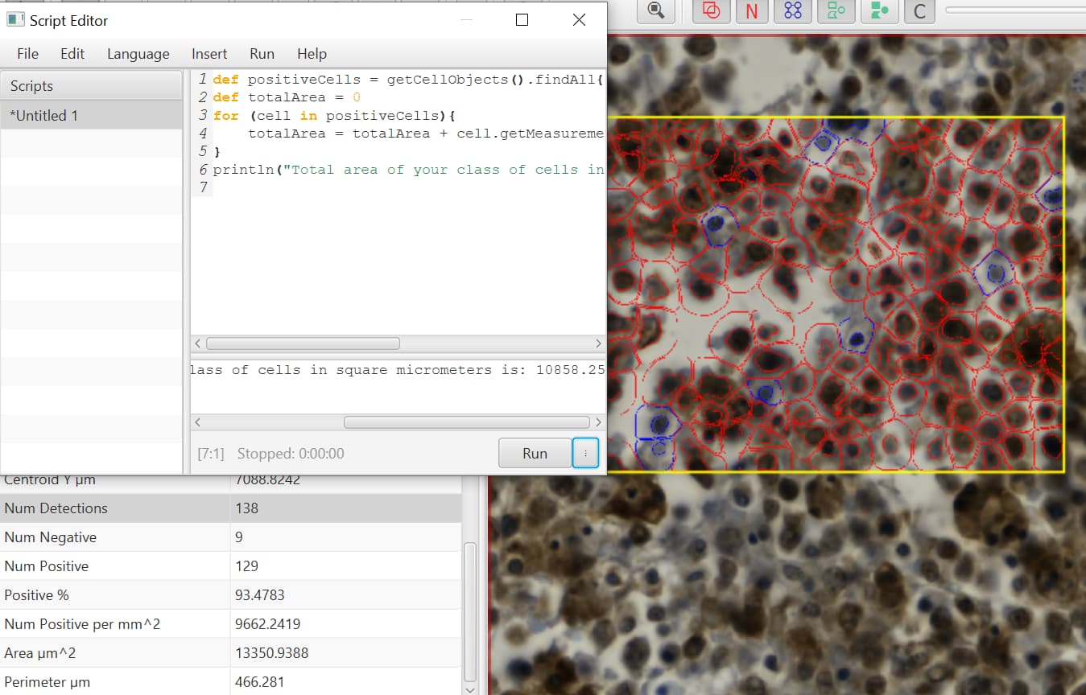The image size is (1086, 695).
Task: Open run options via button beside Run
Action: [x=585, y=452]
